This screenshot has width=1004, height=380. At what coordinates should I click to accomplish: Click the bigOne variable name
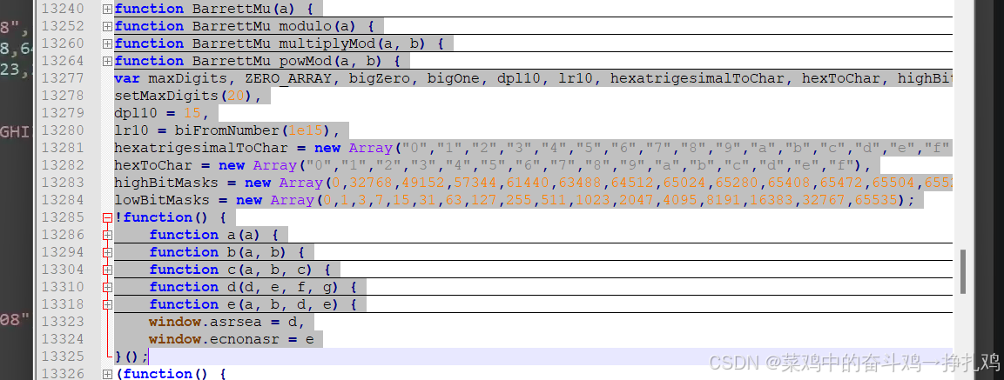pyautogui.click(x=453, y=78)
